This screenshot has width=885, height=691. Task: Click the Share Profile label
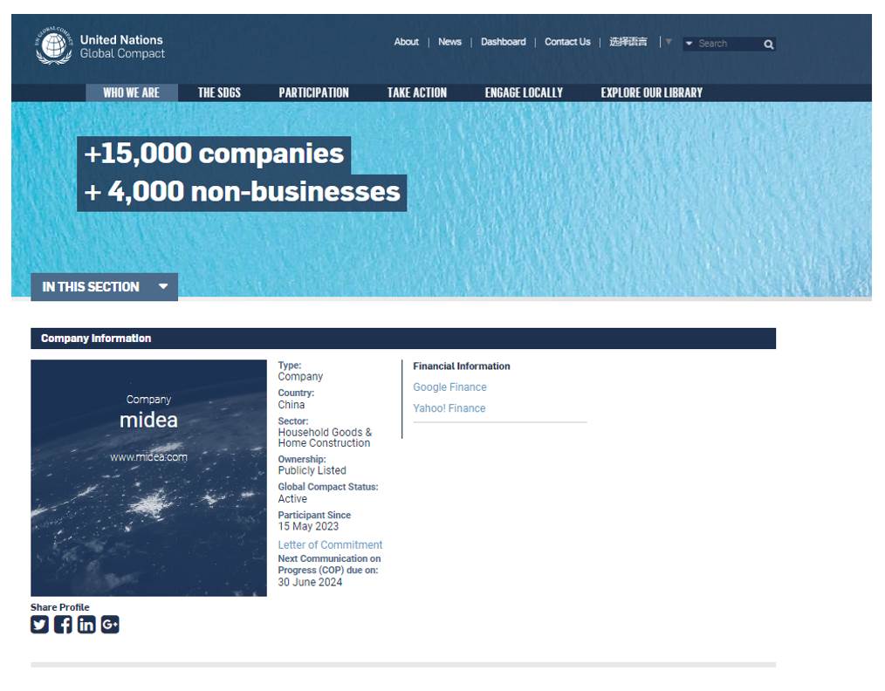[x=60, y=607]
